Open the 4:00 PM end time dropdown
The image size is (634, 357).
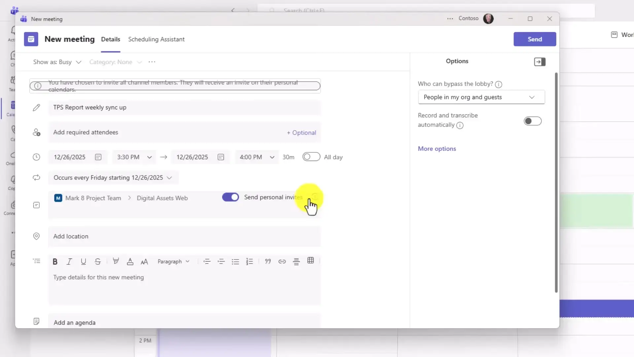[x=257, y=157]
